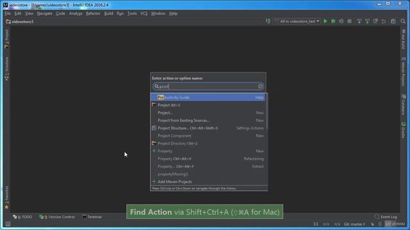Click the Make Project icon left of run configuration

click(x=268, y=21)
